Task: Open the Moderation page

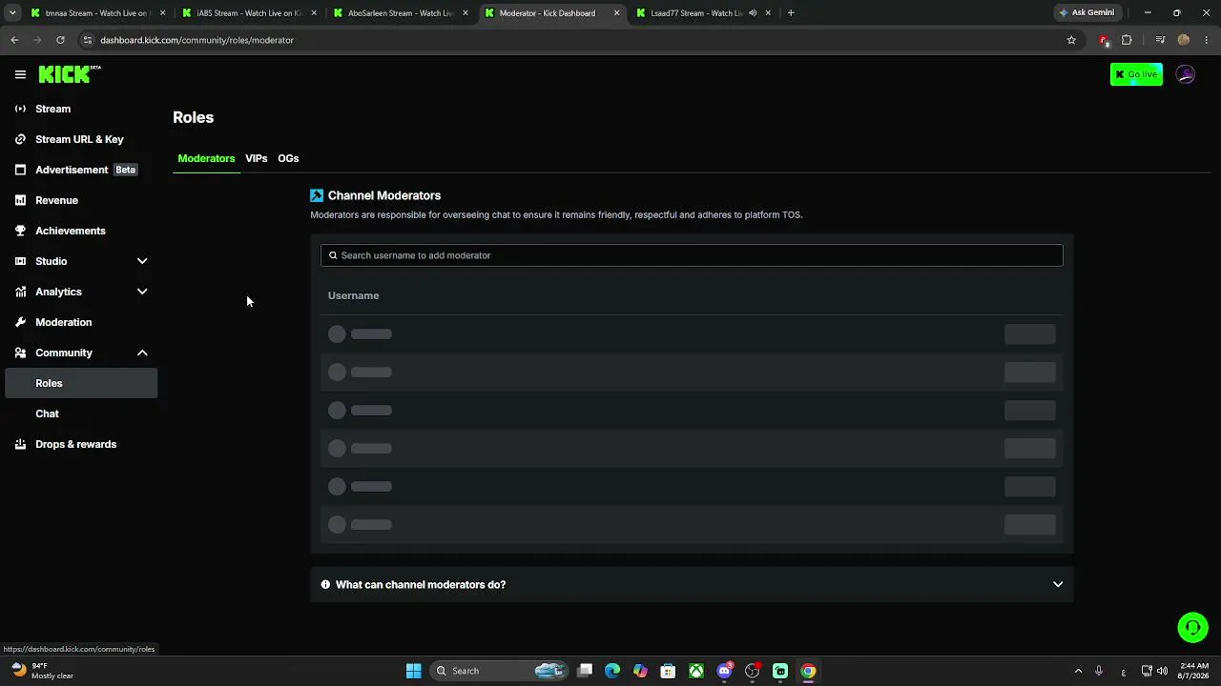Action: tap(81, 322)
